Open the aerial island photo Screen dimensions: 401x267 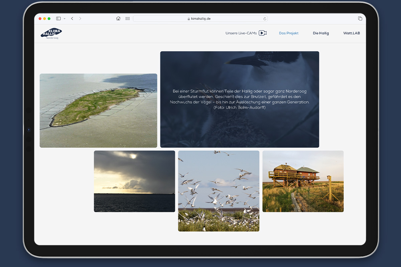98,110
